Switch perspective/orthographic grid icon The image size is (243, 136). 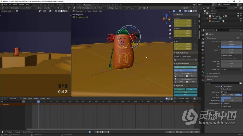point(170,37)
